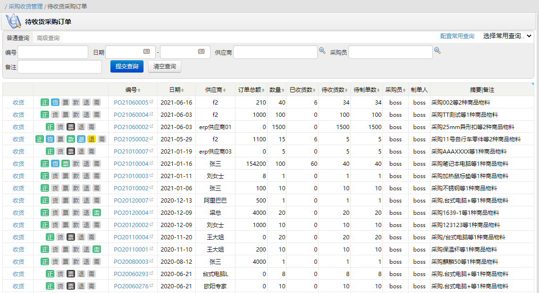The image size is (539, 293).
Task: Click 收货 link for PO20120004
Action: 18,213
